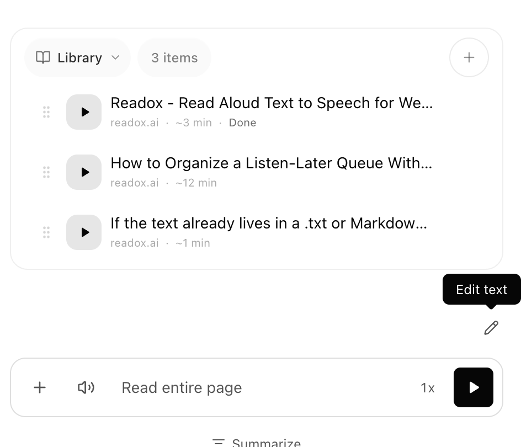The height and width of the screenshot is (447, 521).
Task: Grab the drag handle next to the Readox item
Action: [46, 112]
